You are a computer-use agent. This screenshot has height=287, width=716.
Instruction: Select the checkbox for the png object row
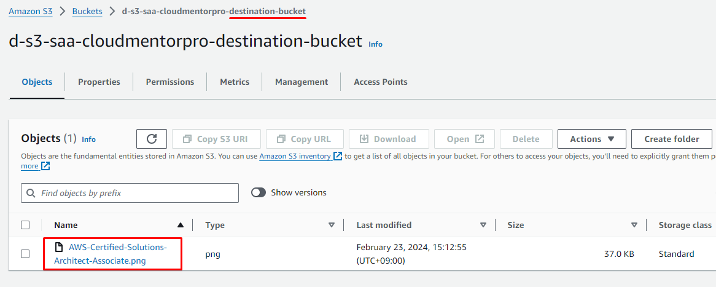25,254
